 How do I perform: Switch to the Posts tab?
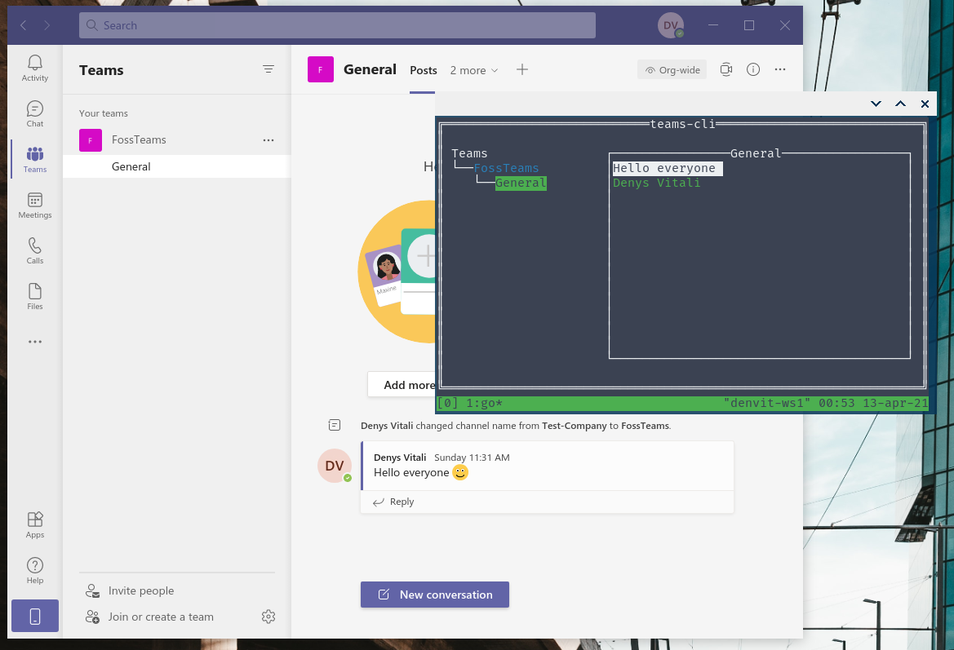424,70
